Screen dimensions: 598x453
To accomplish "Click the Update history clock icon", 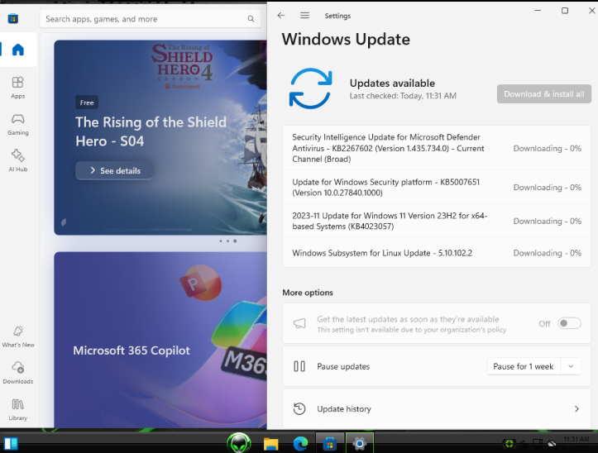I will (299, 408).
